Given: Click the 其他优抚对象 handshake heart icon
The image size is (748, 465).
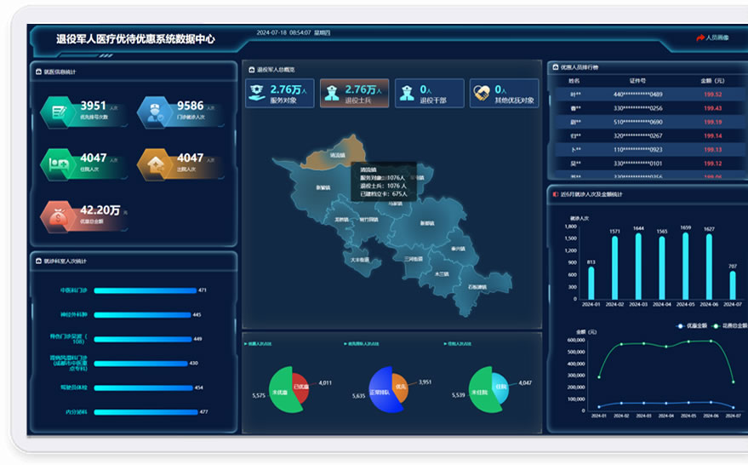Looking at the screenshot, I should pyautogui.click(x=482, y=94).
